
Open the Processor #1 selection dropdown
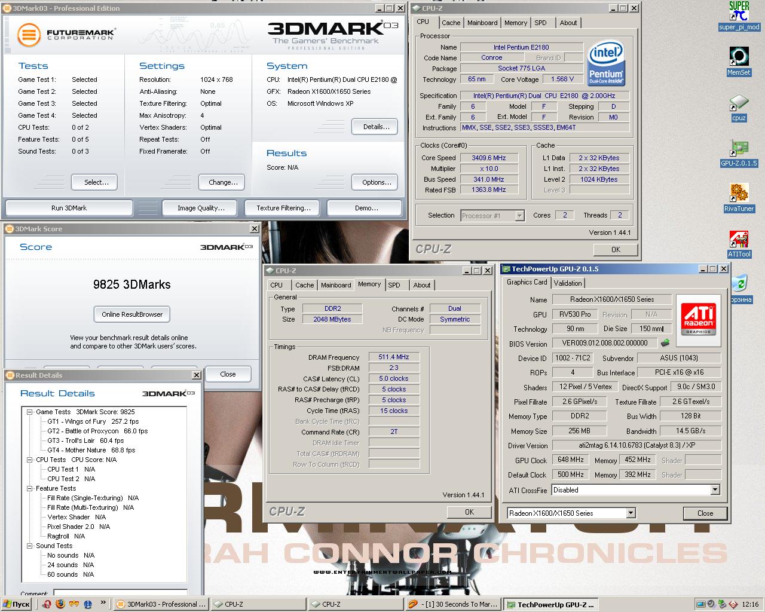[519, 216]
